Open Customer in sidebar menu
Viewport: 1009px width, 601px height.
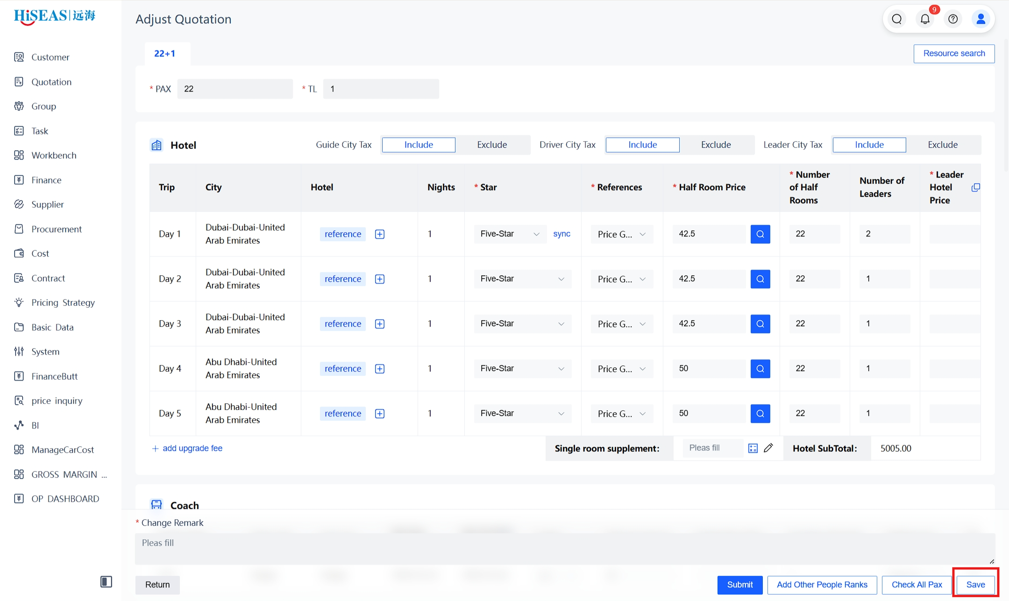click(x=50, y=57)
